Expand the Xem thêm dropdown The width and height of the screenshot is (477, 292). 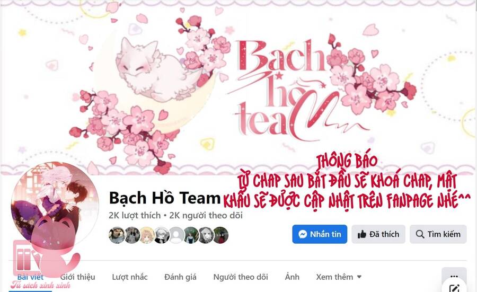339,277
